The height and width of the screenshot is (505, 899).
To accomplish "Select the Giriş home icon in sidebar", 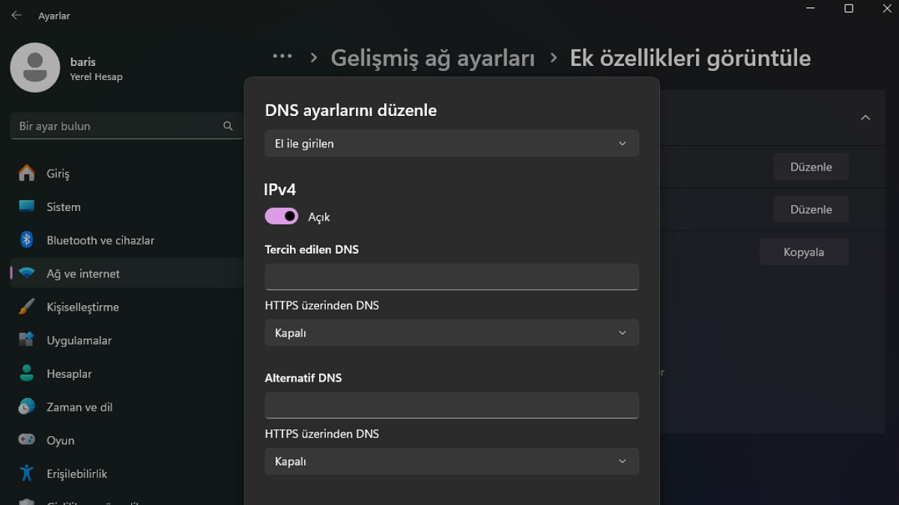I will point(25,173).
